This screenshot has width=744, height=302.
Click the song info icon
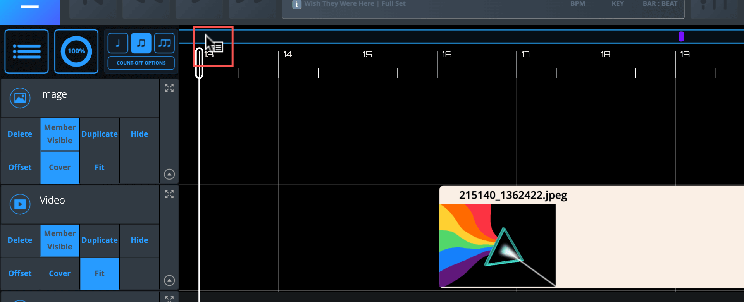pos(297,4)
